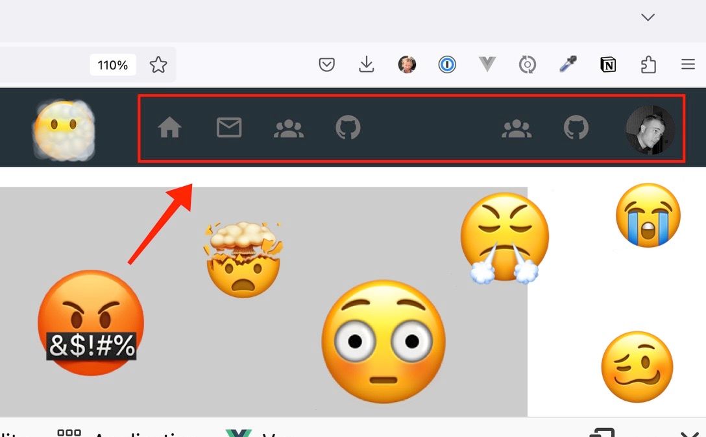Expand the list all tabs chevron

pos(648,18)
